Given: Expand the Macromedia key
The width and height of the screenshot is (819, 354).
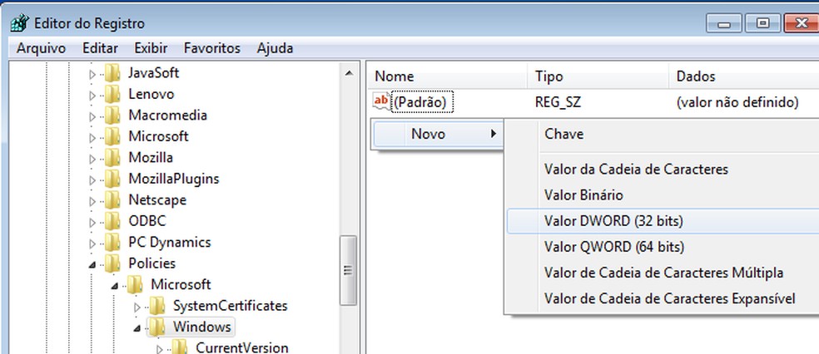Looking at the screenshot, I should pos(92,116).
